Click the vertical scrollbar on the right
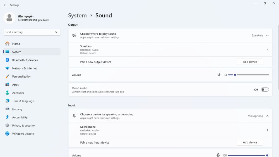Screen dimensions: 279x157 click(278, 57)
